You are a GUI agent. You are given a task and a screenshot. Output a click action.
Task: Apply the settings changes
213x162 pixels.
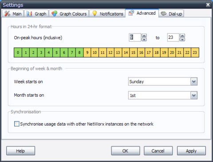point(191,151)
